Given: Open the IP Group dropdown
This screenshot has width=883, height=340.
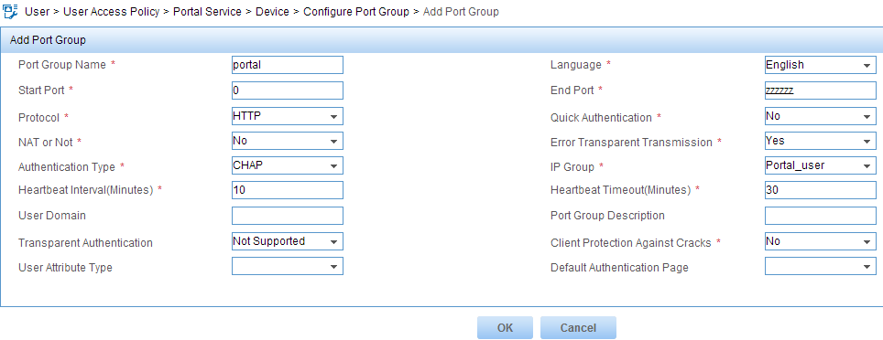Looking at the screenshot, I should pos(821,165).
